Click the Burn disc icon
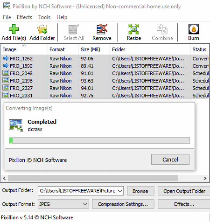The image size is (210, 222). (x=194, y=29)
